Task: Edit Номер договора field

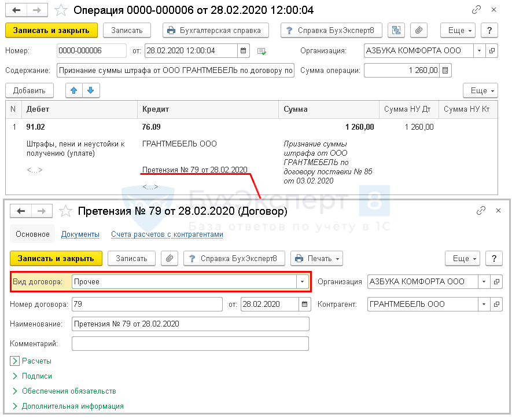Action: click(x=148, y=305)
